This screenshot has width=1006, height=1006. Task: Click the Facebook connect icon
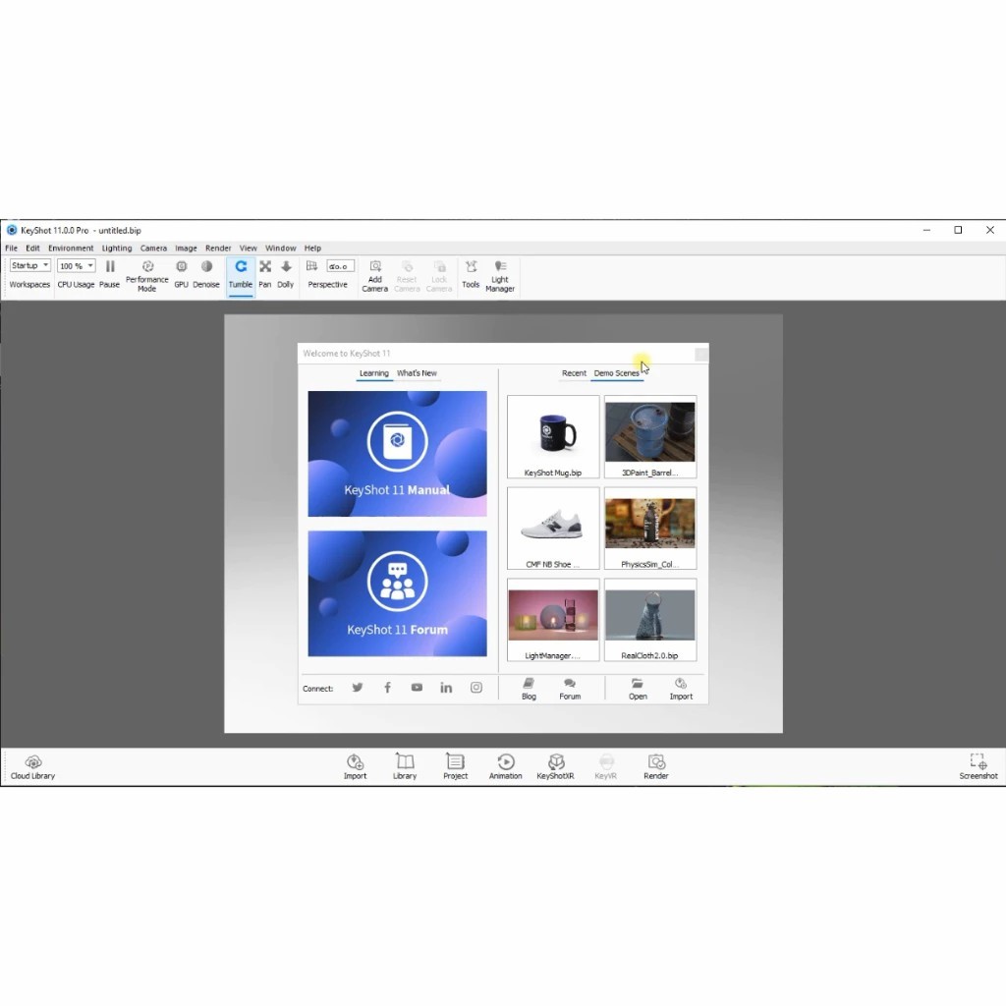click(x=387, y=688)
